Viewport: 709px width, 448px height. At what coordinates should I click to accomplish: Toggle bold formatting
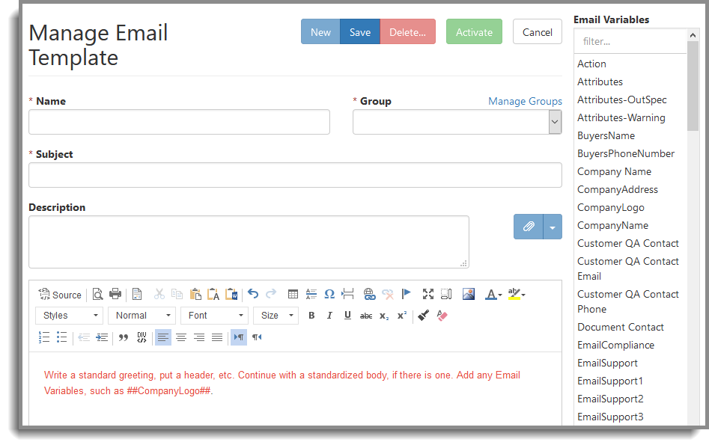click(x=311, y=316)
